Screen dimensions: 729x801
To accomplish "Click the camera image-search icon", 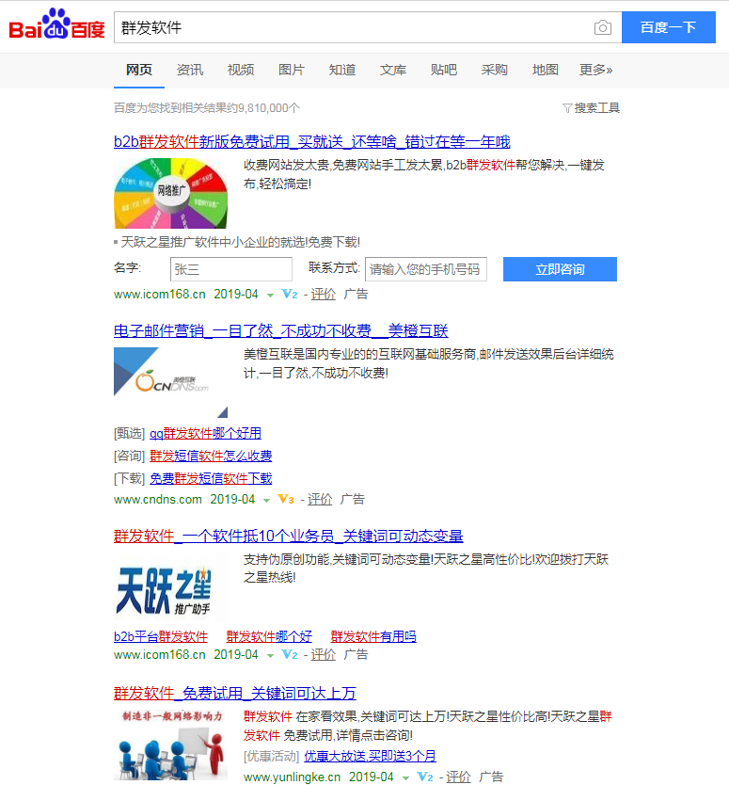I will point(602,27).
